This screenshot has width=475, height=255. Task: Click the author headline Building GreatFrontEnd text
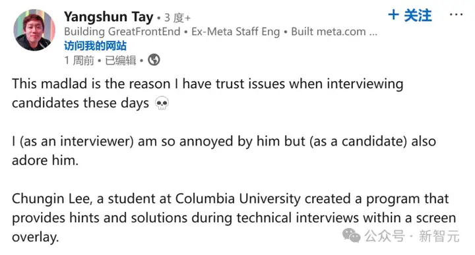122,32
